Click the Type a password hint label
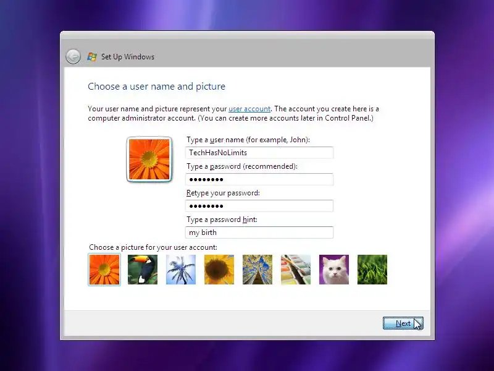494x371 pixels. point(222,220)
